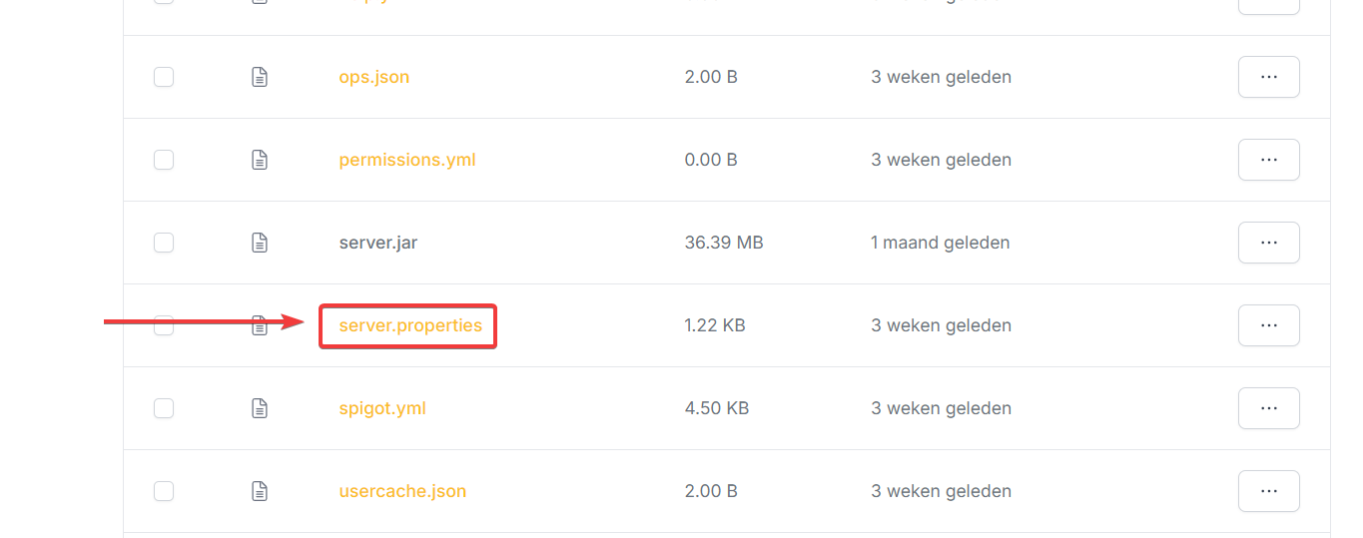The width and height of the screenshot is (1363, 538).
Task: Click the file icon beside permissions.yml
Action: [x=260, y=160]
